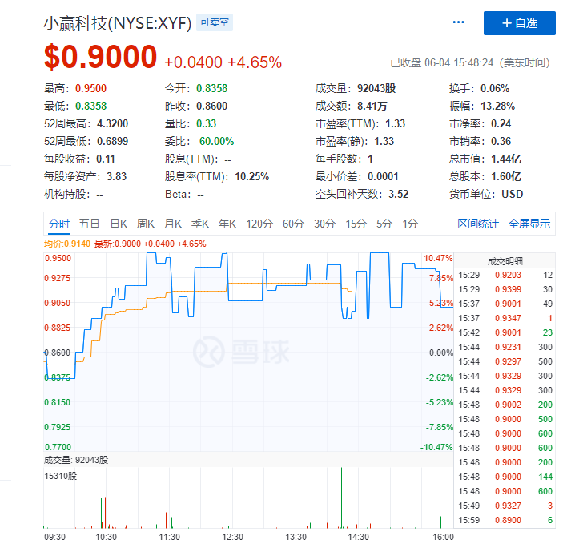The width and height of the screenshot is (579, 552).
Task: Click the 委比 value -60.00%
Action: pos(215,142)
